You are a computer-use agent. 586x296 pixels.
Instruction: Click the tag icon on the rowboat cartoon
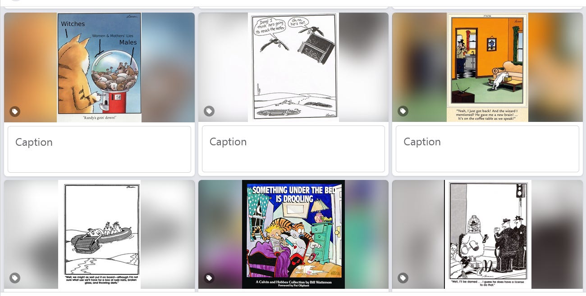click(15, 278)
